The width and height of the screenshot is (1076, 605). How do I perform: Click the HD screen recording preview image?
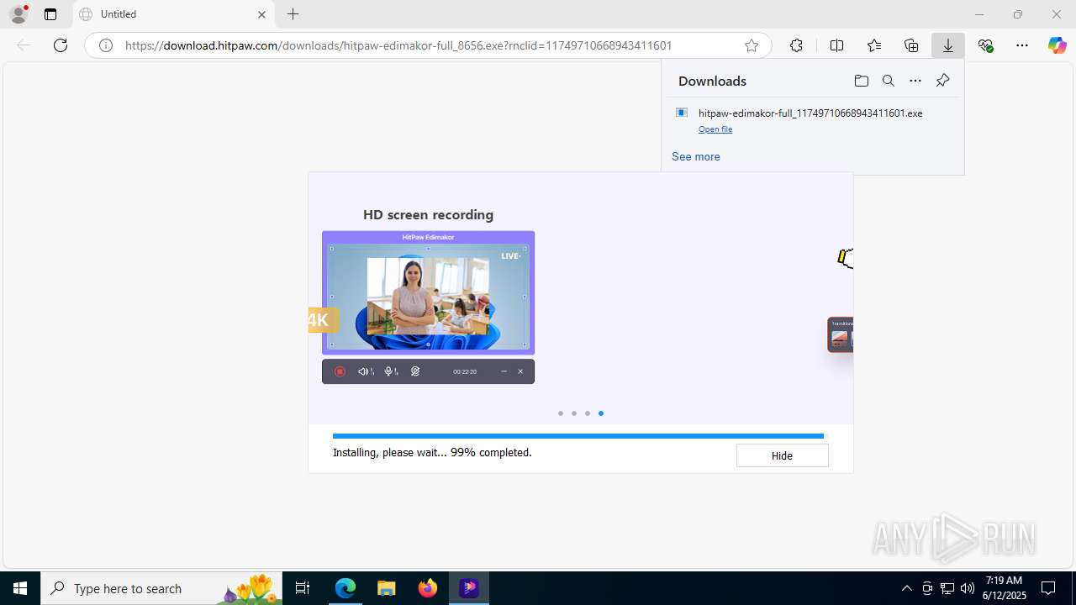[x=428, y=293]
